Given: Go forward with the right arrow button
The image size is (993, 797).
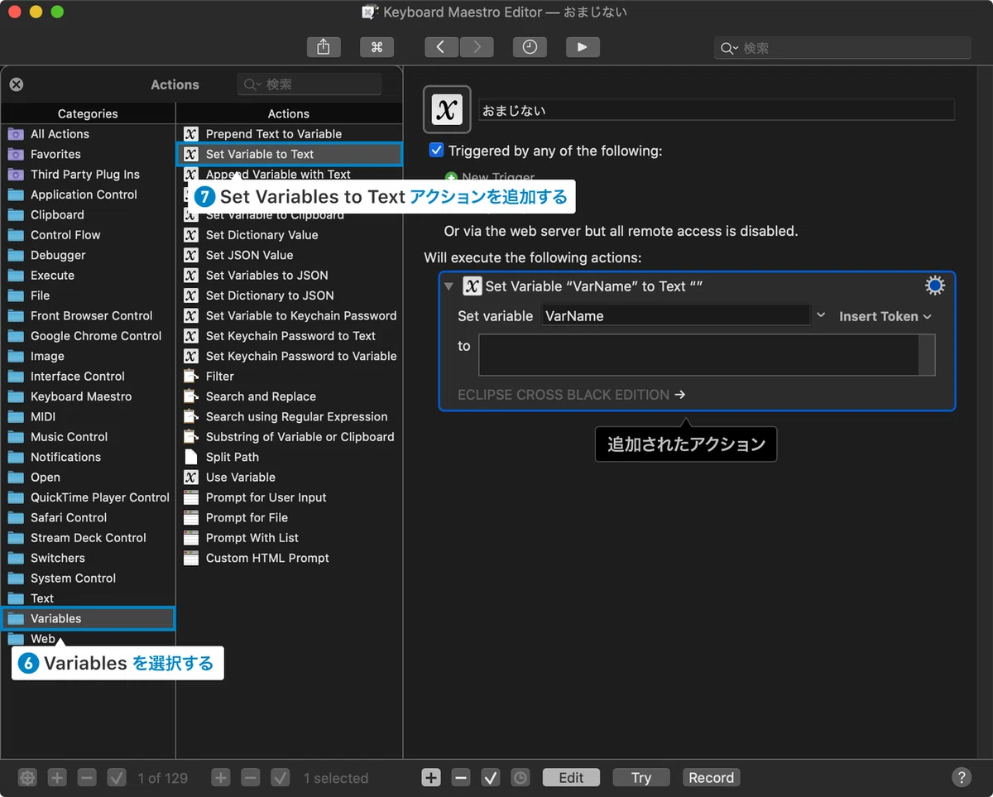Looking at the screenshot, I should [x=477, y=47].
